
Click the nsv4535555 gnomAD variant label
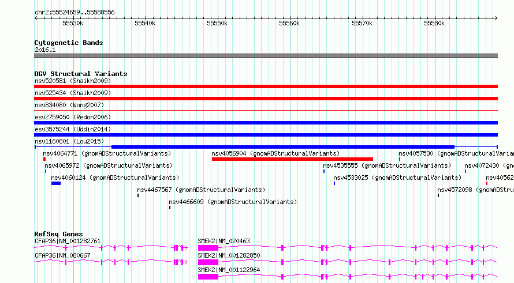[387, 165]
